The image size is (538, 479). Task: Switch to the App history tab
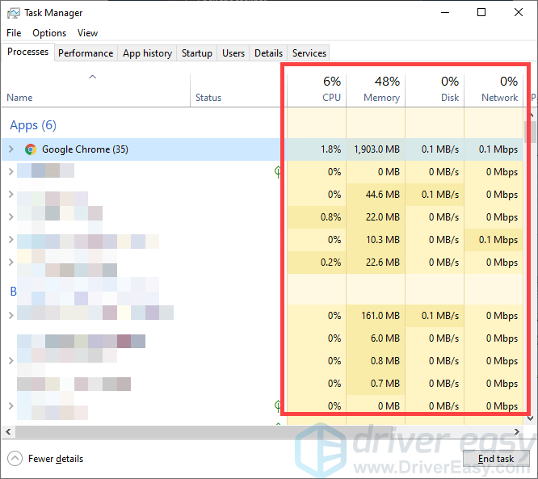pos(147,53)
